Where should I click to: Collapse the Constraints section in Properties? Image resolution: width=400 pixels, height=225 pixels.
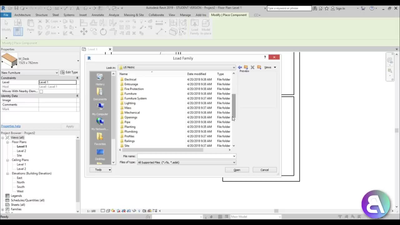coord(77,78)
